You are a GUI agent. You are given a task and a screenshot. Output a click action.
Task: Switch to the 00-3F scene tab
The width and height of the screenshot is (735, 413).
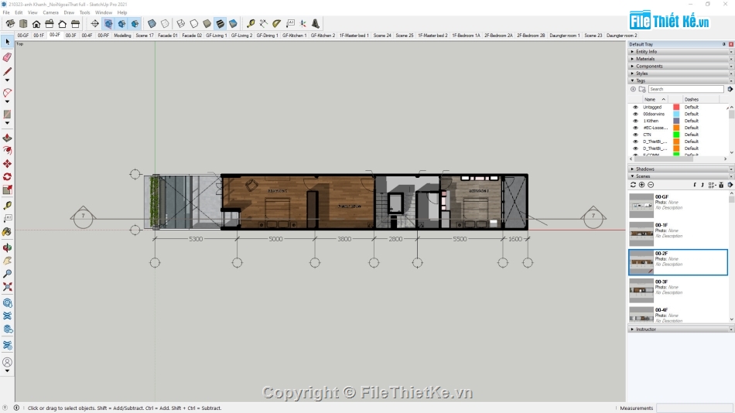[70, 36]
